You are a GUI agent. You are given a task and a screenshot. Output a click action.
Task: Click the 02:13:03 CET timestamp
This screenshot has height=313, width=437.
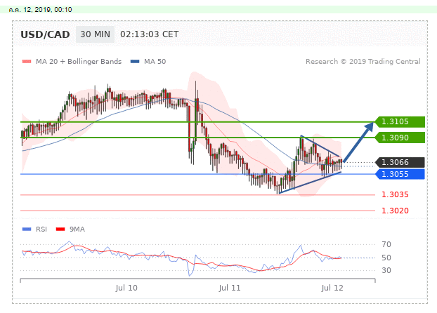pos(150,34)
